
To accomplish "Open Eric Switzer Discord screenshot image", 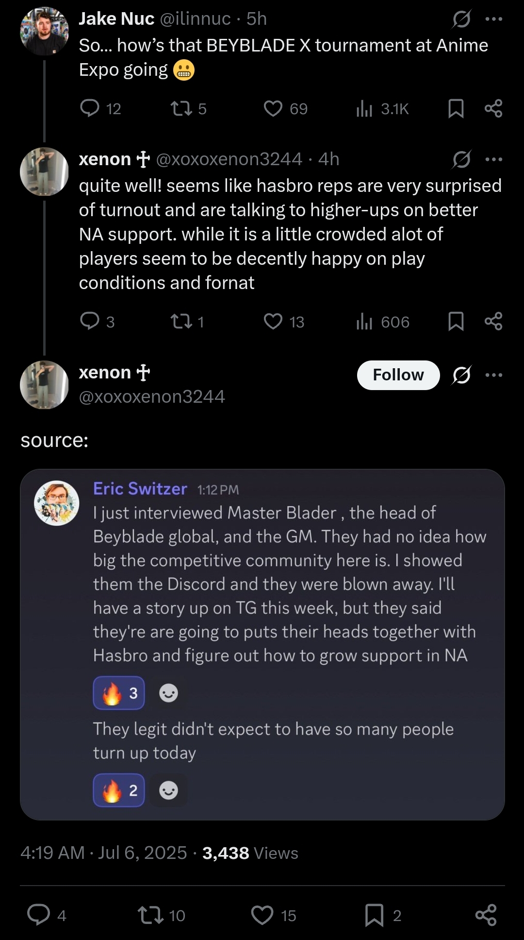I will (262, 644).
